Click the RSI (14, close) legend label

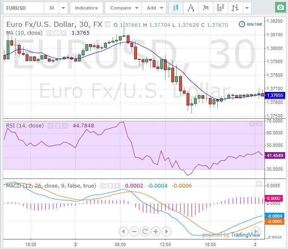[x=25, y=126]
